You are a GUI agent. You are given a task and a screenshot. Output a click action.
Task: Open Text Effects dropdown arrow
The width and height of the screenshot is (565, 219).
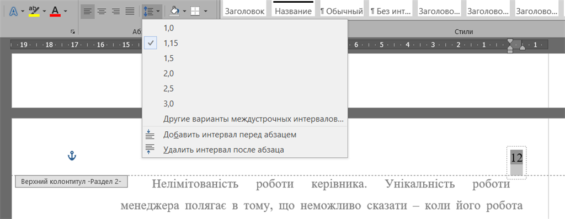tap(22, 11)
